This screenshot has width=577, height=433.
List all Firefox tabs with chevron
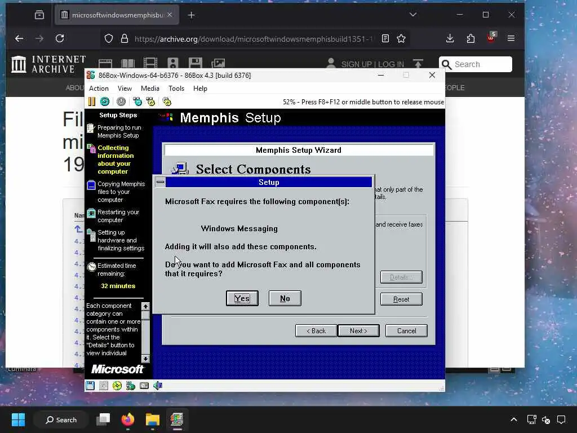(413, 15)
